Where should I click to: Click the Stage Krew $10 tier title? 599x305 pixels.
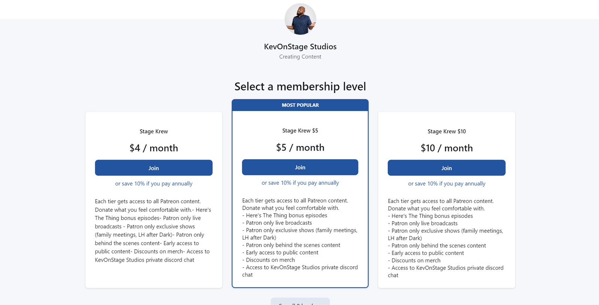pos(447,131)
